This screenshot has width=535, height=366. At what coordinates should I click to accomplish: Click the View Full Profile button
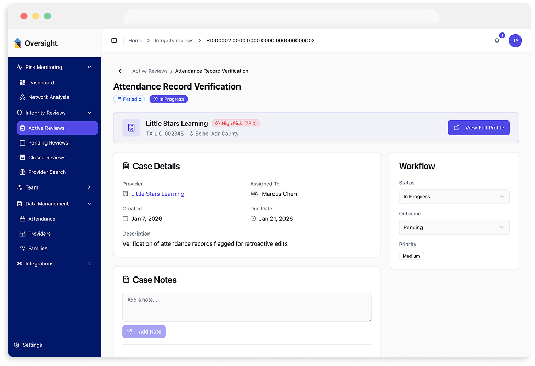(x=479, y=127)
